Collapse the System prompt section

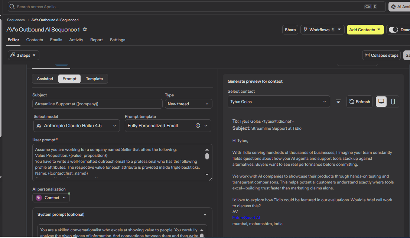click(205, 215)
